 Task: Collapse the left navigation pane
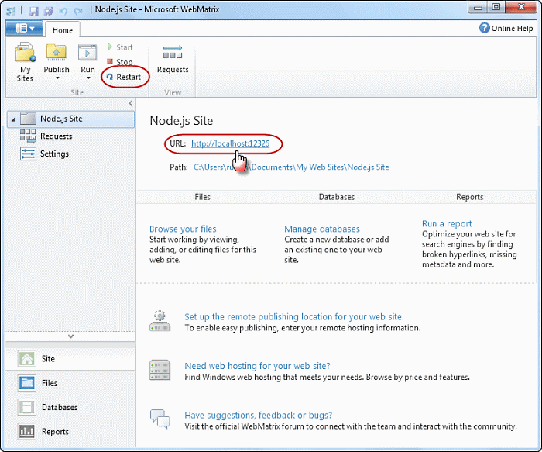130,103
